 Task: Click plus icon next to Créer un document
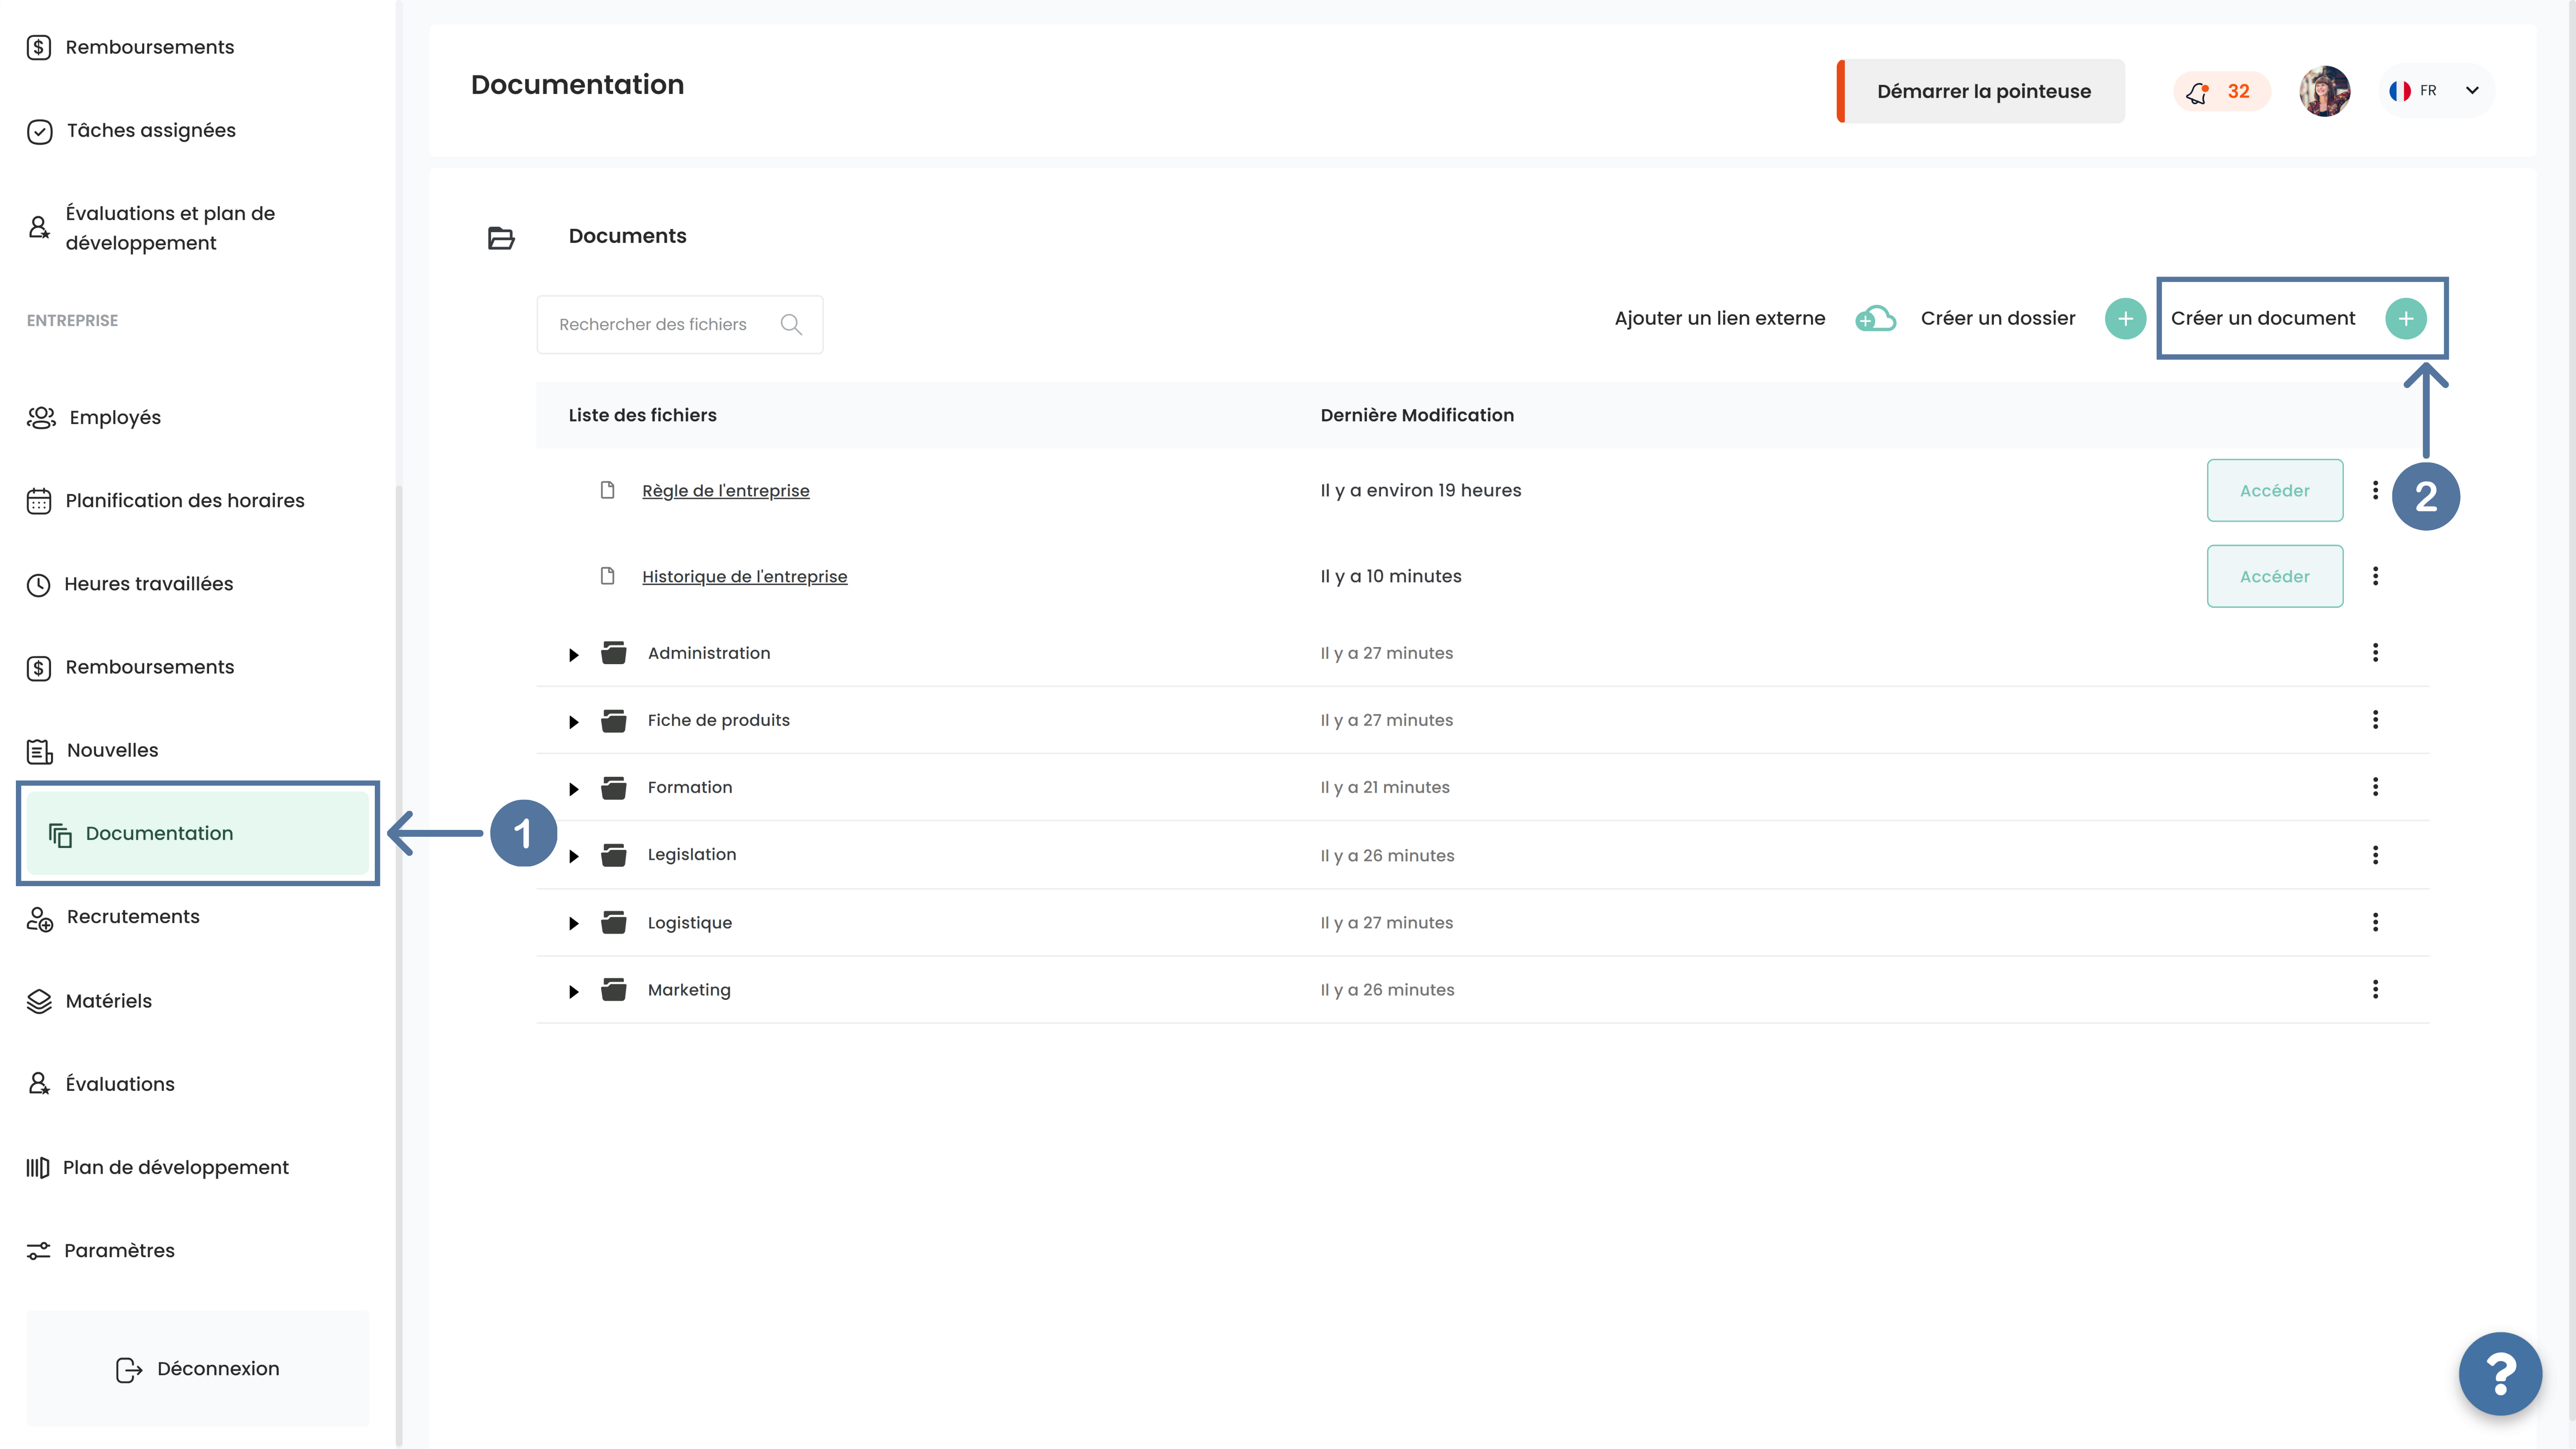2406,319
